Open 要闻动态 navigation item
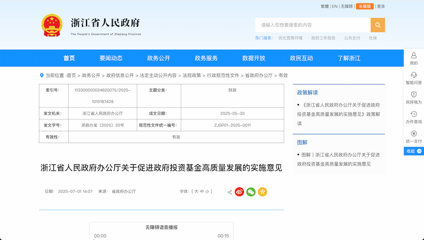Image resolution: width=424 pixels, height=240 pixels. point(111,58)
